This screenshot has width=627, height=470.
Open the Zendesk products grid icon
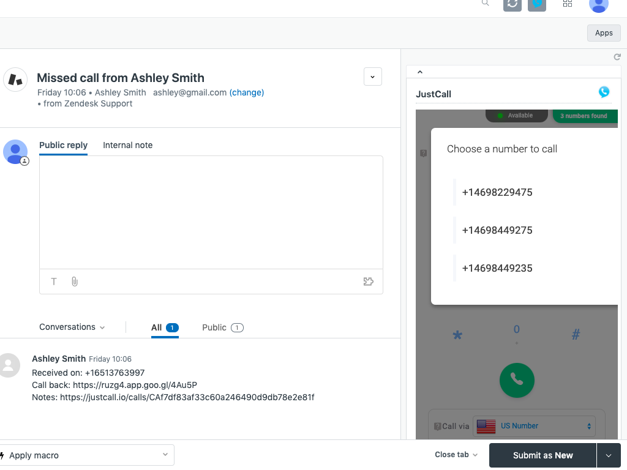(x=567, y=4)
